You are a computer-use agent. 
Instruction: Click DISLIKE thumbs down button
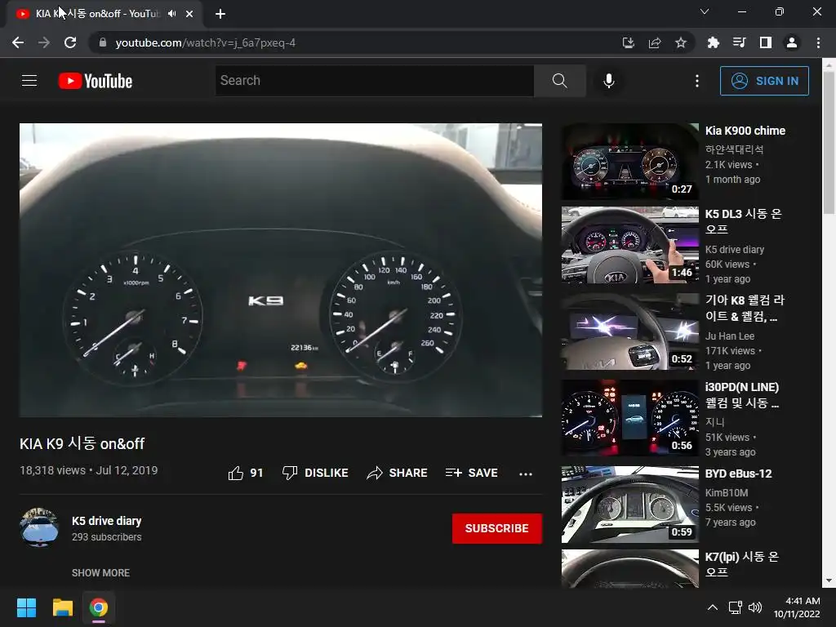click(315, 473)
